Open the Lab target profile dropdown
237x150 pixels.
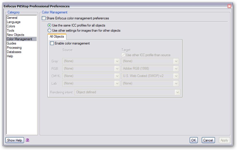point(150,83)
